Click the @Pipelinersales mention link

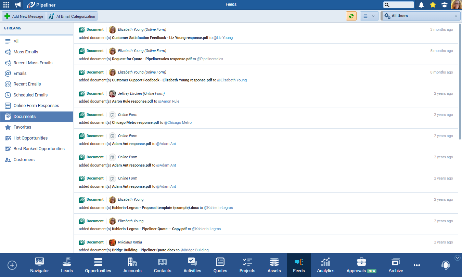tap(210, 59)
